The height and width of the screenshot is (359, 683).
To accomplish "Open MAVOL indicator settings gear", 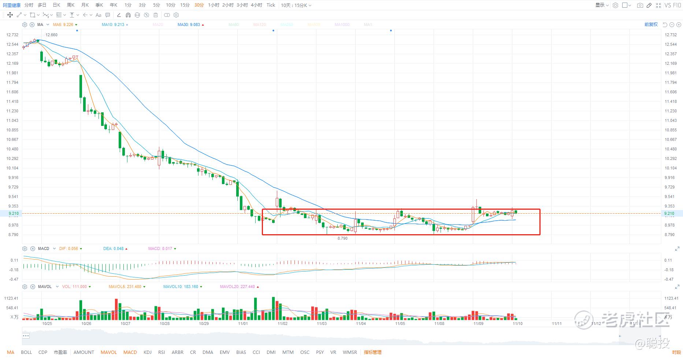I will coord(25,287).
